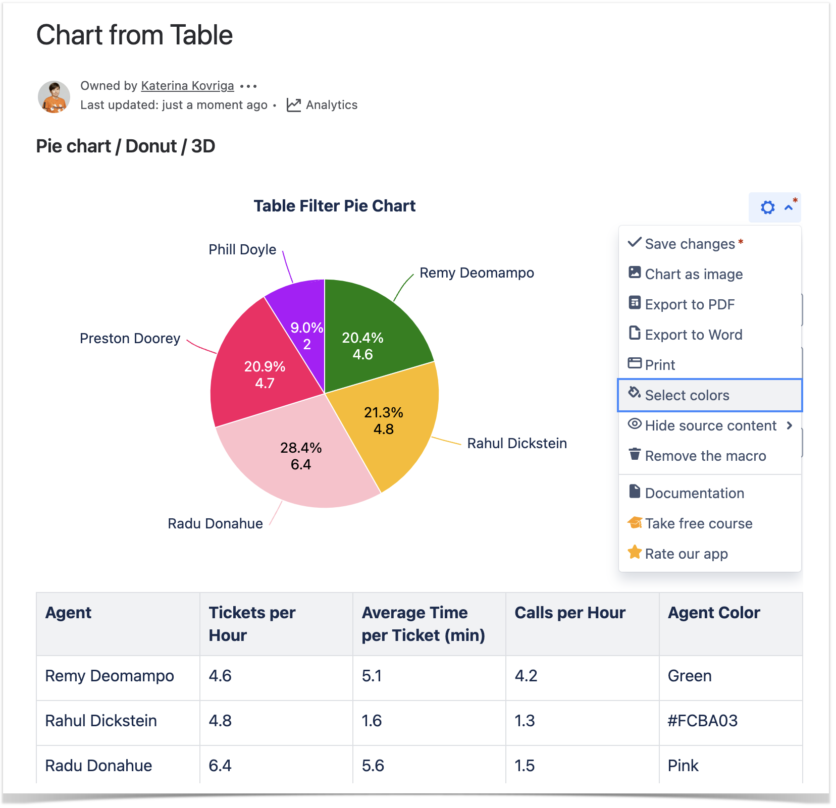
Task: Click the Word document export icon
Action: pos(635,333)
